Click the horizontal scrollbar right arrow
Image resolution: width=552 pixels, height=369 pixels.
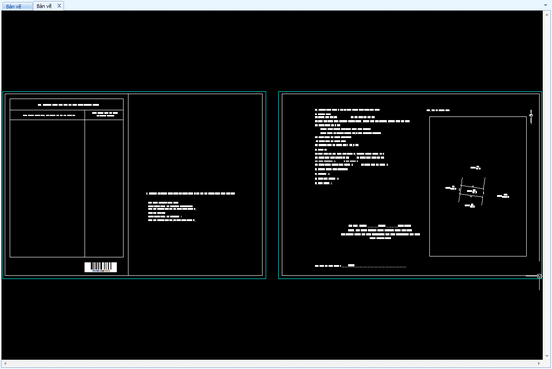click(539, 363)
